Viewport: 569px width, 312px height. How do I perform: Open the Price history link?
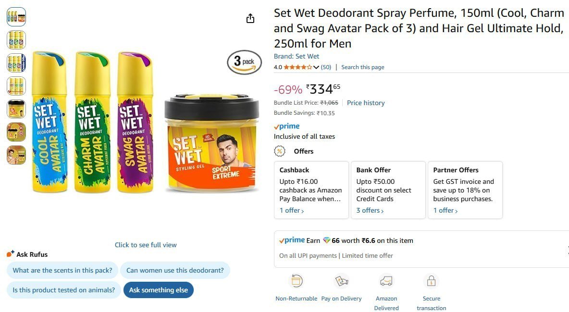(x=366, y=103)
